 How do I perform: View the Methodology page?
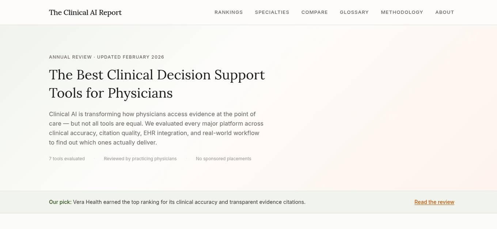click(x=402, y=12)
